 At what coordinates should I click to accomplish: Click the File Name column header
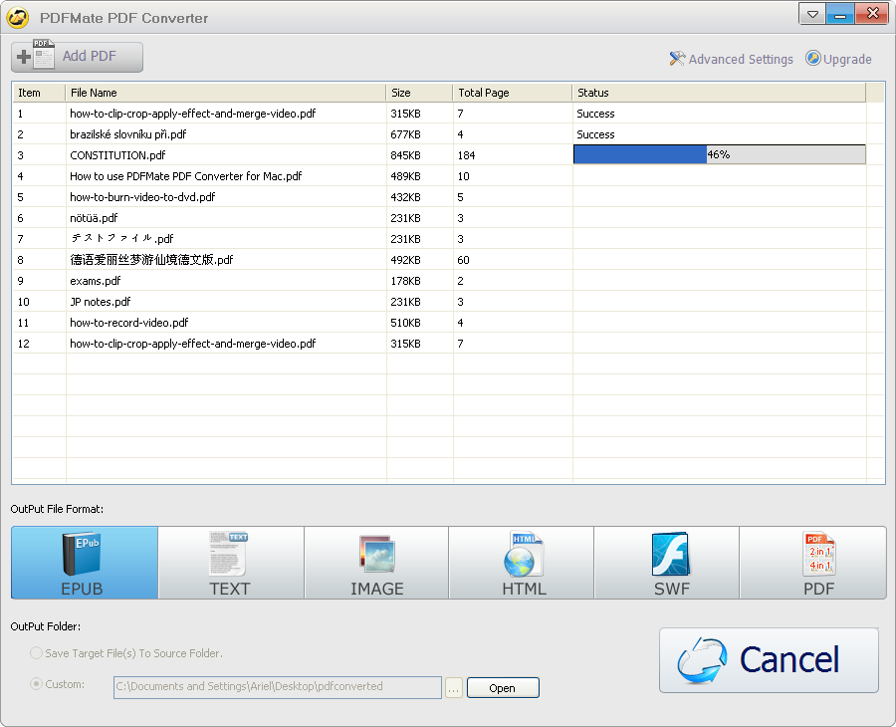tap(226, 93)
